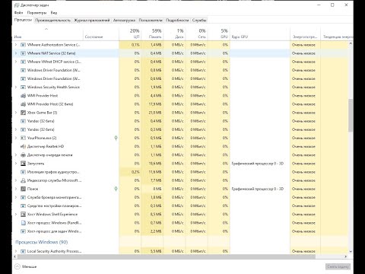365x274 pixels.
Task: Expand the Windows Security Health Service row
Action: click(x=16, y=87)
